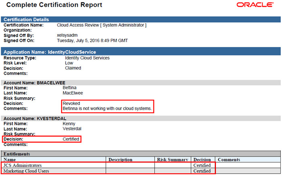Select KVESTERDAL's 'Certified' account decision
This screenshot has width=282, height=176.
coord(71,139)
